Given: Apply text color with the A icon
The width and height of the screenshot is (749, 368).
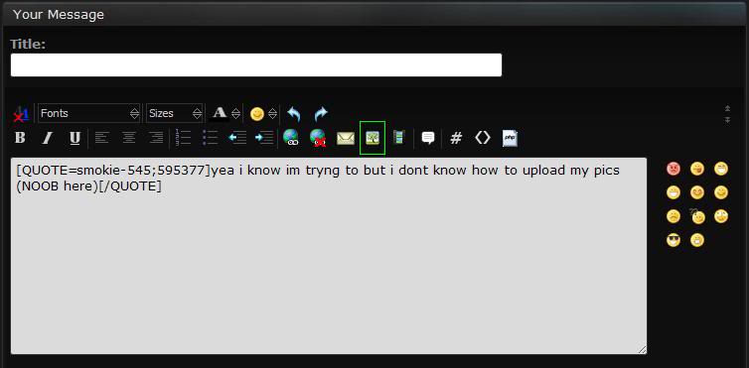Looking at the screenshot, I should [x=220, y=113].
